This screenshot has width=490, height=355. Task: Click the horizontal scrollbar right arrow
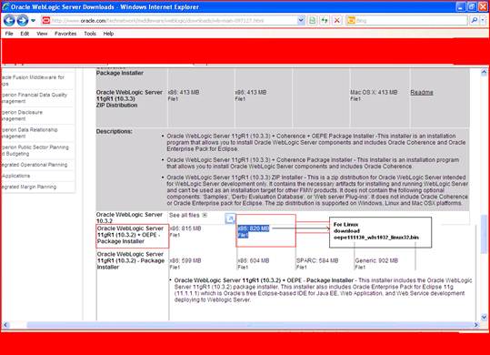point(476,325)
